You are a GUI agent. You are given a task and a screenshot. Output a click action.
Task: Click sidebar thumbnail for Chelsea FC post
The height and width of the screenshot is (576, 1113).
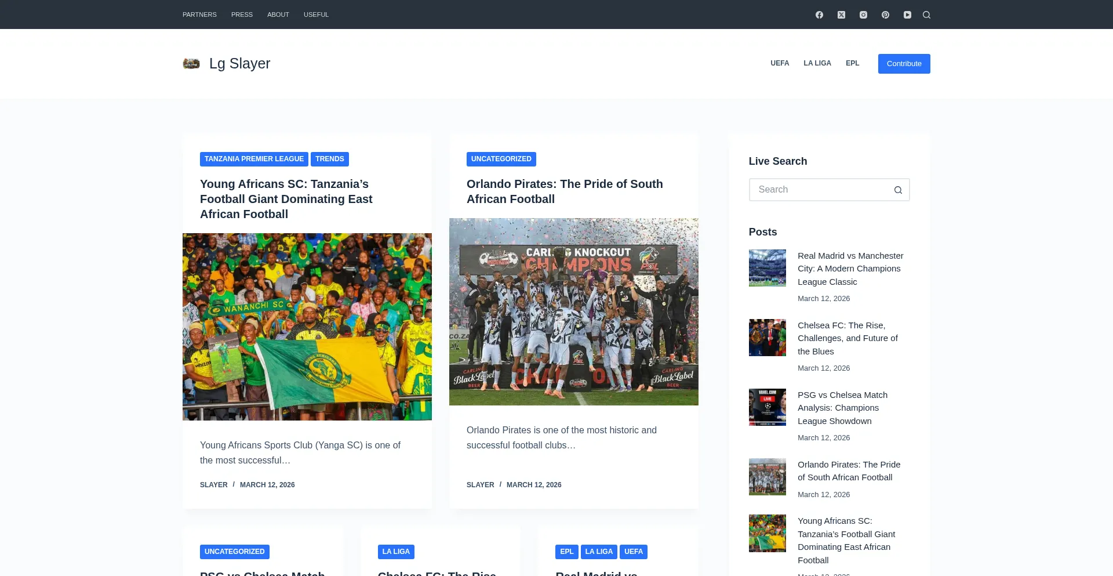click(x=768, y=338)
